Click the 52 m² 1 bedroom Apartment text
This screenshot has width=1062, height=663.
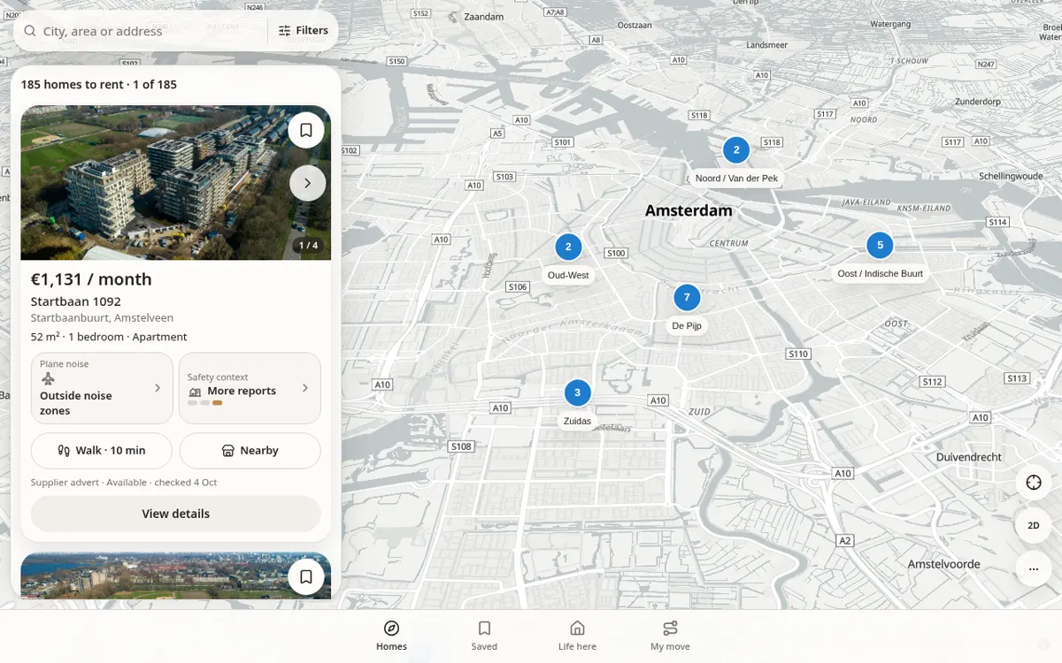(x=109, y=337)
